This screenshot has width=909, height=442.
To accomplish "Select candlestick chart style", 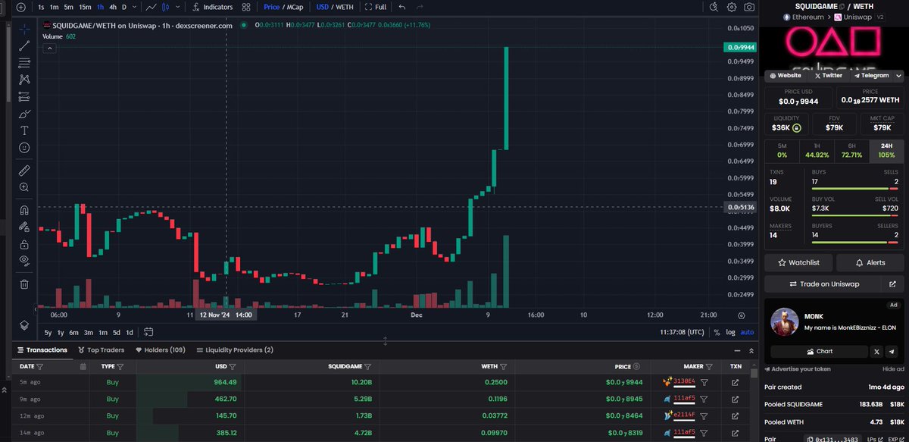I will pyautogui.click(x=164, y=7).
